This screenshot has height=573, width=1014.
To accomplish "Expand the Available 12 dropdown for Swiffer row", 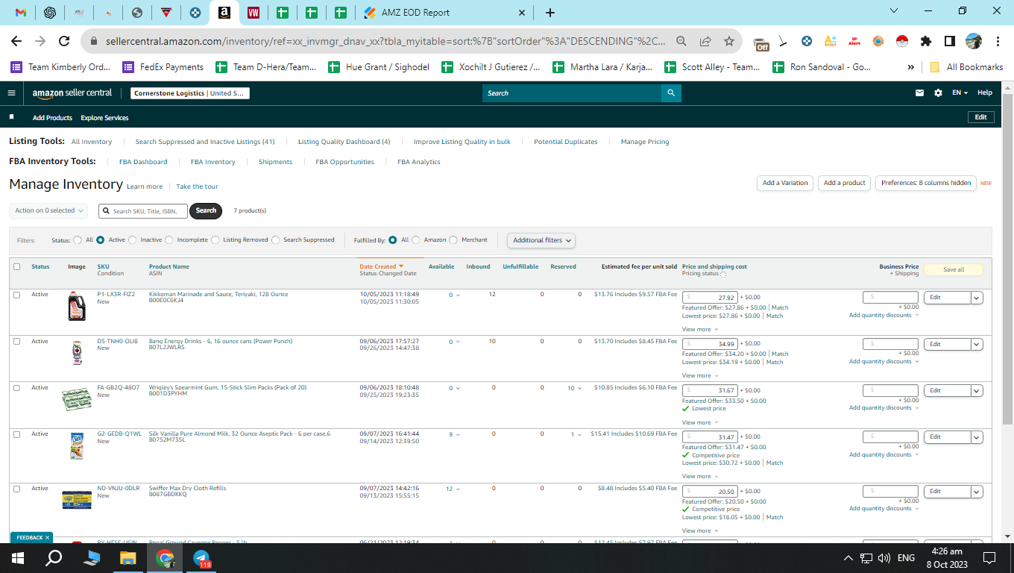I will (x=453, y=489).
